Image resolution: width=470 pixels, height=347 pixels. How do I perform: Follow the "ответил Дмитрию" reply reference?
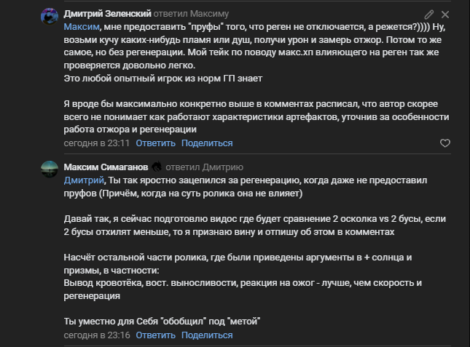click(x=205, y=167)
